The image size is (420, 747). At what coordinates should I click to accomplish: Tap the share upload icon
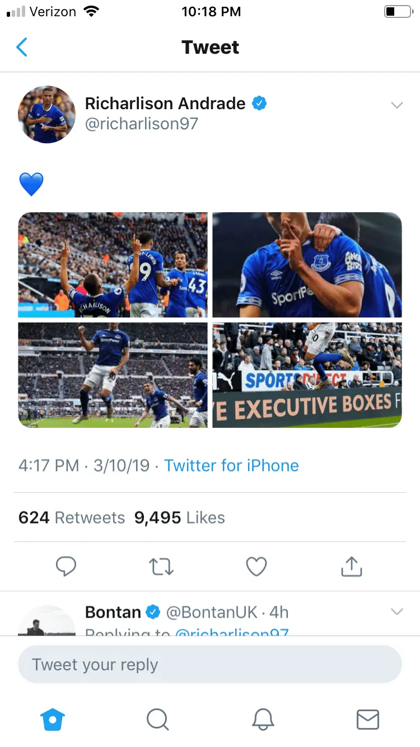pyautogui.click(x=352, y=567)
